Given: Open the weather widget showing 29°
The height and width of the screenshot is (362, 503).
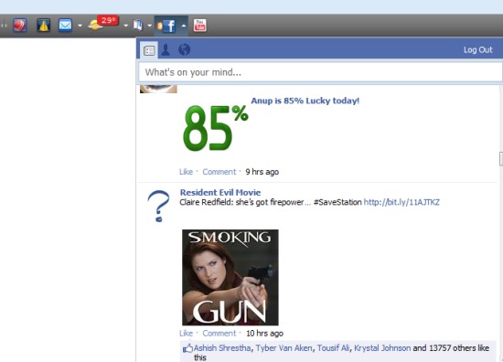Looking at the screenshot, I should pyautogui.click(x=103, y=24).
